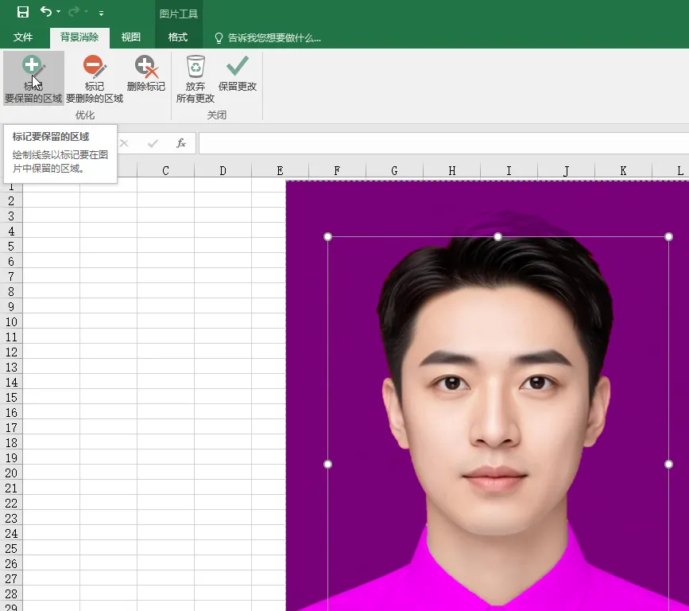Viewport: 689px width, 611px height.
Task: Click the top-right selection handle on picture
Action: pyautogui.click(x=669, y=237)
